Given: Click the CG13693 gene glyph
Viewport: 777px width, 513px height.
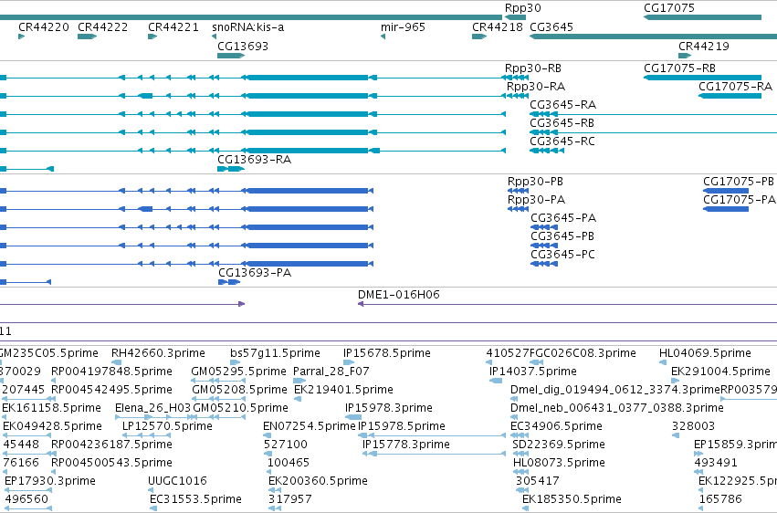Looking at the screenshot, I should (x=231, y=56).
